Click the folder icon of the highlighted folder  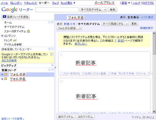pyautogui.click(x=6, y=74)
